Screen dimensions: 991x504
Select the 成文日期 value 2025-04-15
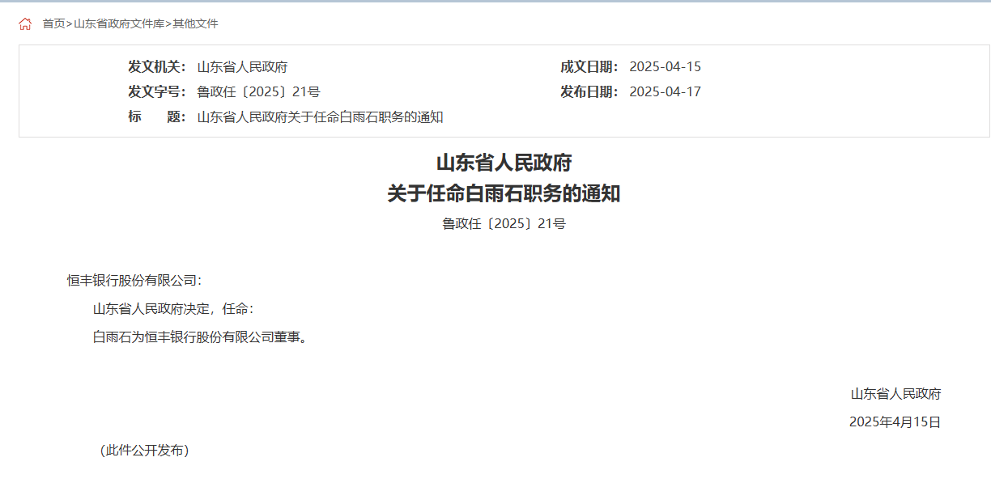tap(665, 67)
